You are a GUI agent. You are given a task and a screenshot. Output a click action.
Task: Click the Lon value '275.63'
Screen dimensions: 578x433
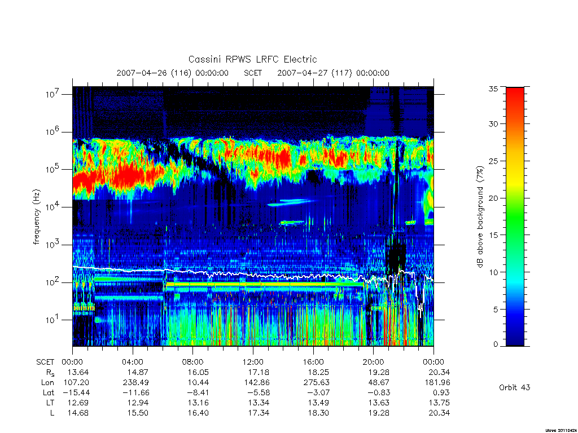click(317, 383)
